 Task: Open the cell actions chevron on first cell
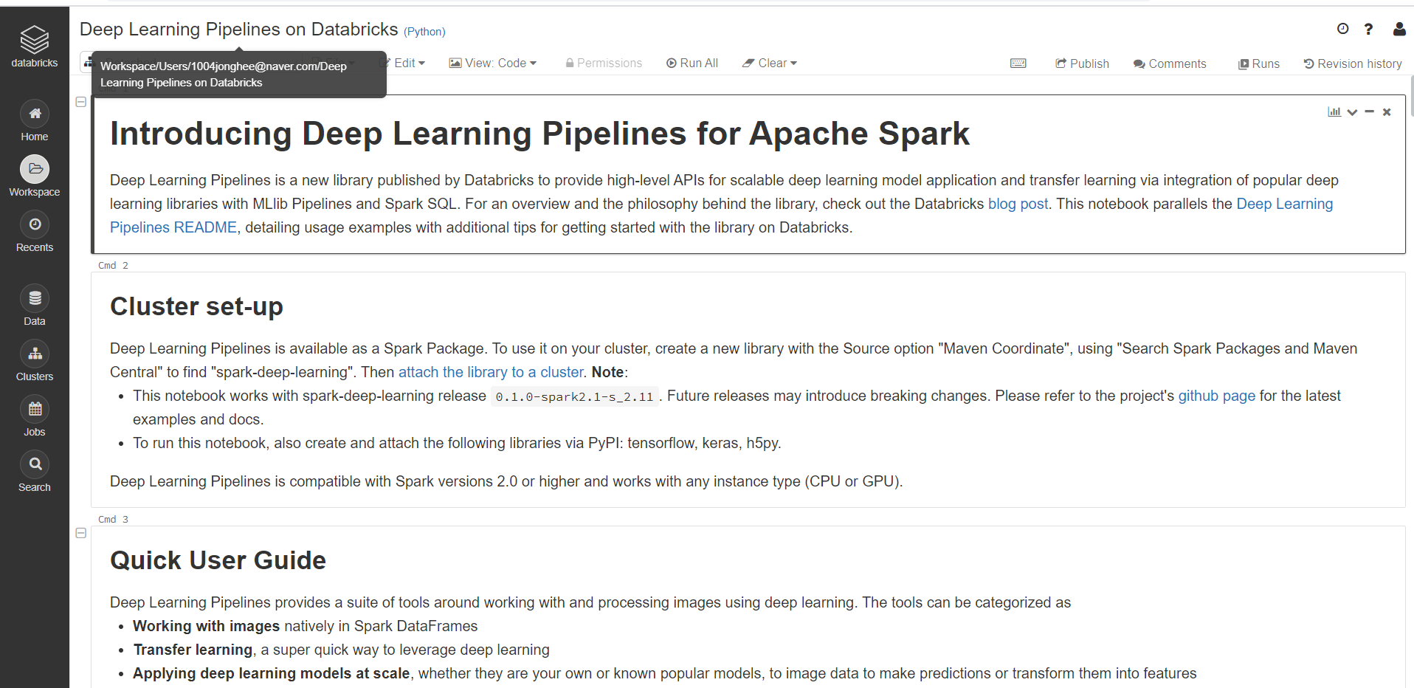1352,112
